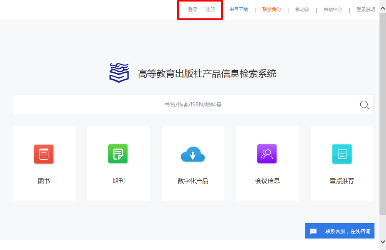This screenshot has height=250, width=386.
Task: Click the publisher logo beside the title
Action: (119, 73)
